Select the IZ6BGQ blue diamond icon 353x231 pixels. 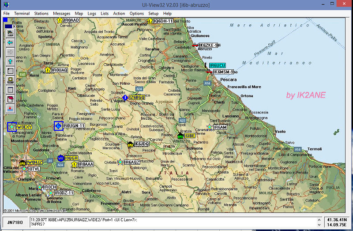(x=125, y=97)
